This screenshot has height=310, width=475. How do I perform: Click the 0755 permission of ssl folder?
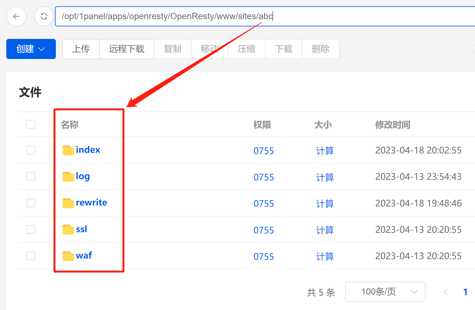(x=264, y=230)
